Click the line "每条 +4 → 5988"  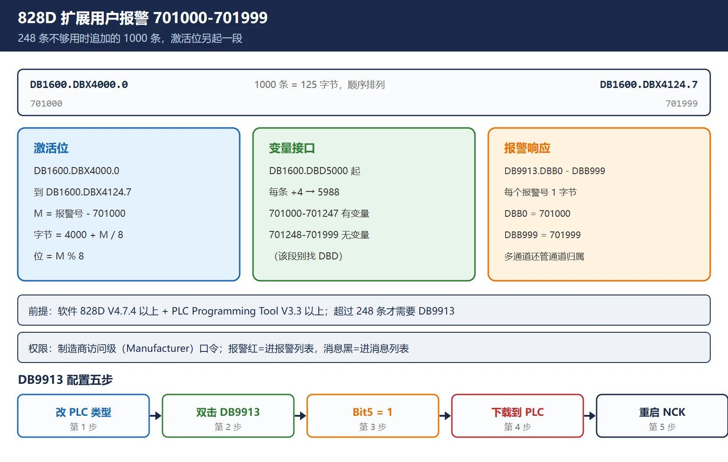tap(304, 192)
